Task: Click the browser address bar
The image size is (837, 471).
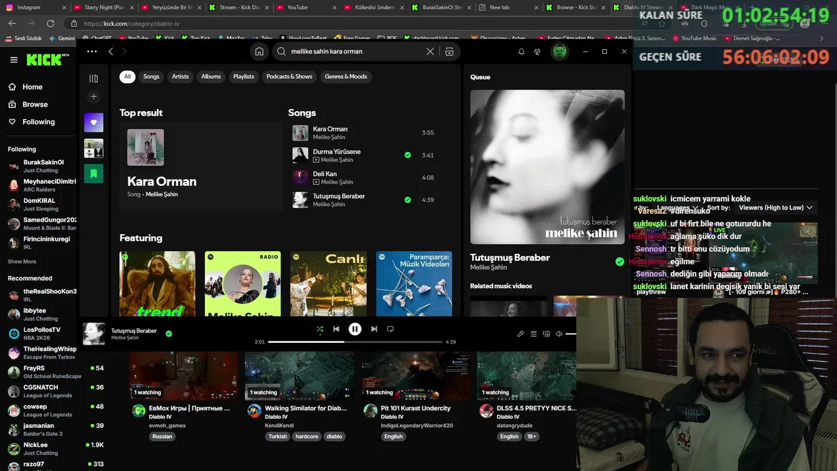Action: pyautogui.click(x=353, y=23)
